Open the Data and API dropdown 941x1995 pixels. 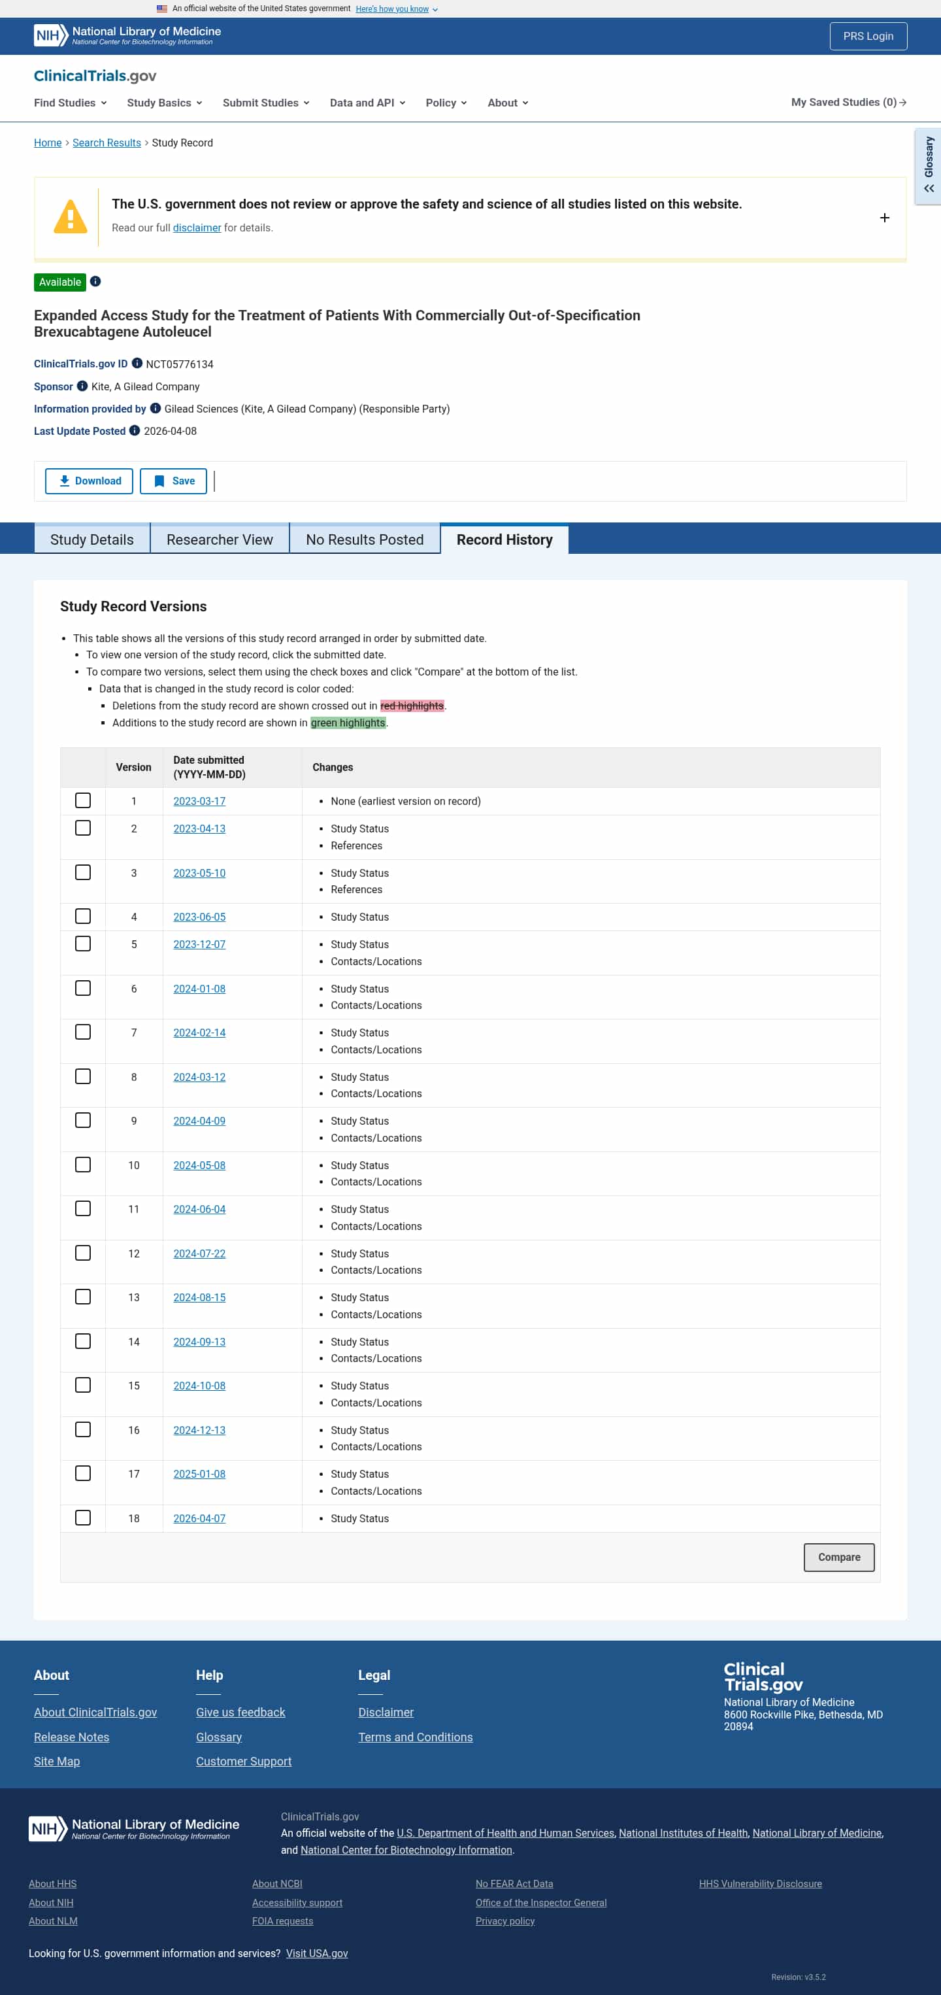point(367,103)
